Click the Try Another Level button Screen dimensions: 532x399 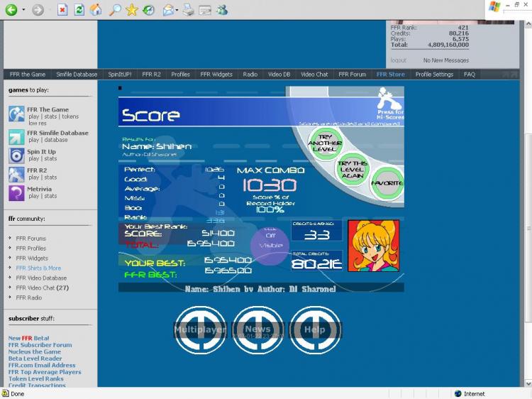tap(325, 143)
